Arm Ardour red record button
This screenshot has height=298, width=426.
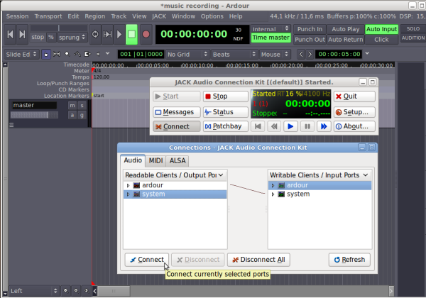coord(146,34)
